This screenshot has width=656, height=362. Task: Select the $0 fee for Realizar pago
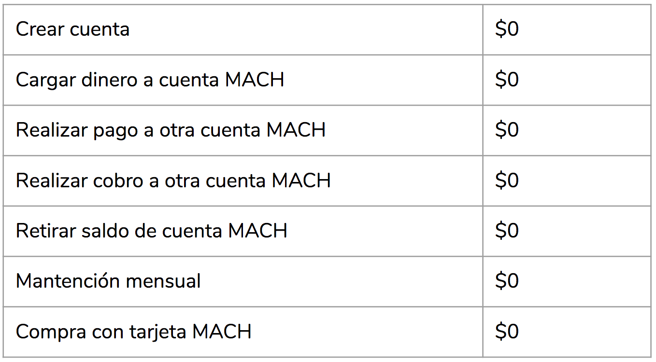[x=507, y=130]
